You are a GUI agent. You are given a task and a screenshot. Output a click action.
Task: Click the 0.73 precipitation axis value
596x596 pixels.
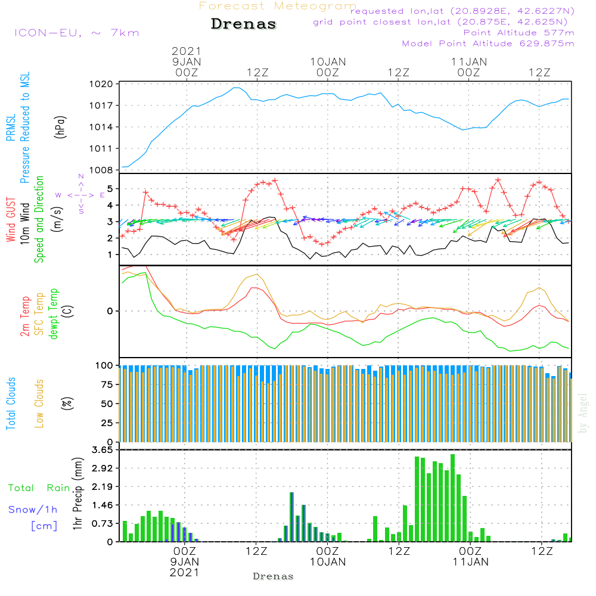click(103, 523)
